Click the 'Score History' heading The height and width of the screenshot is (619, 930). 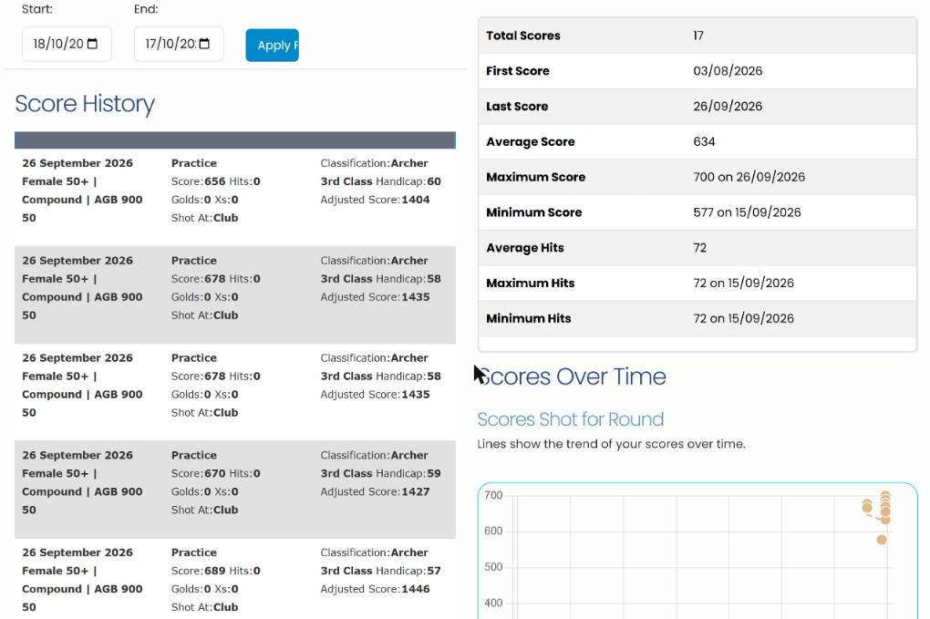(x=85, y=104)
